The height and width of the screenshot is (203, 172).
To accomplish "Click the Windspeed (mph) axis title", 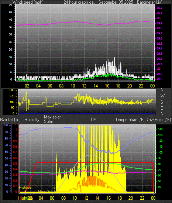I will 28,2.
